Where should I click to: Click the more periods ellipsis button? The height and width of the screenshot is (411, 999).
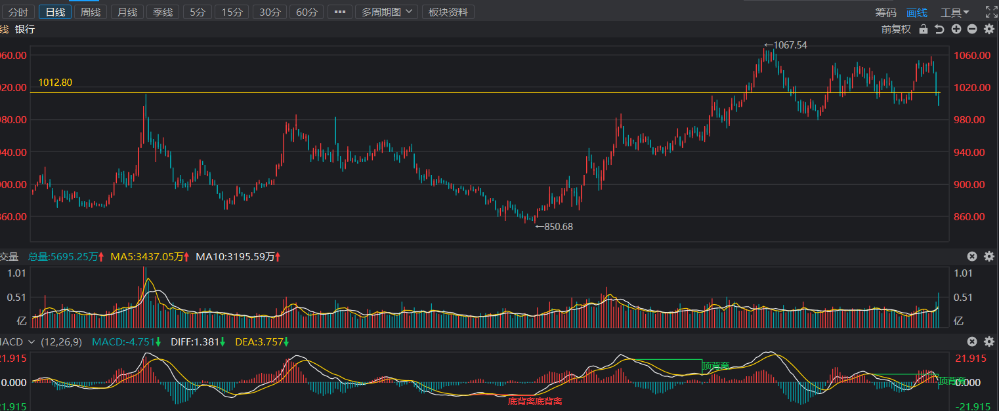[339, 12]
